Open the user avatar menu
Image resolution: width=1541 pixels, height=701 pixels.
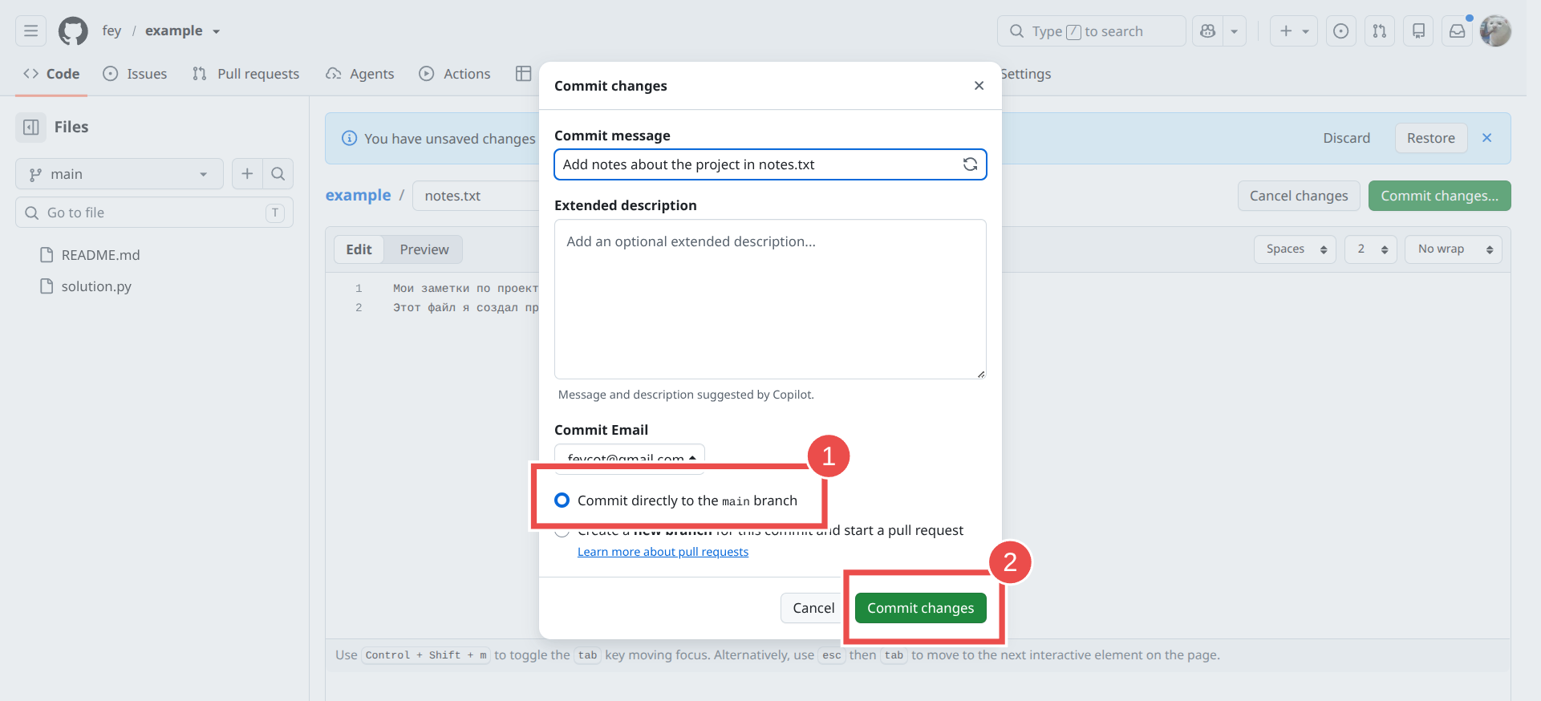pyautogui.click(x=1495, y=31)
